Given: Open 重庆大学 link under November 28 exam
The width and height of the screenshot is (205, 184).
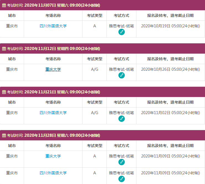Looking at the screenshot, I should point(53,156).
